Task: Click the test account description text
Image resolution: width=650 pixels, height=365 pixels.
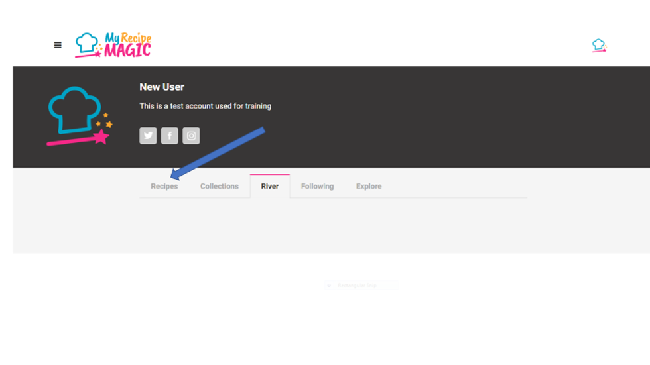Action: [205, 106]
